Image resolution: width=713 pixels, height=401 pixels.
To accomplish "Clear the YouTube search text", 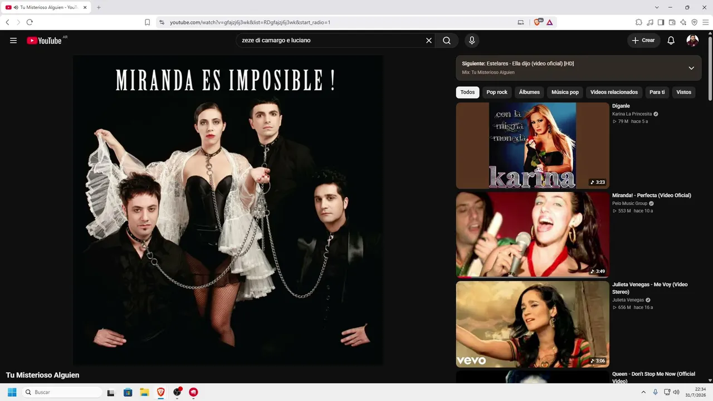I will coord(429,40).
